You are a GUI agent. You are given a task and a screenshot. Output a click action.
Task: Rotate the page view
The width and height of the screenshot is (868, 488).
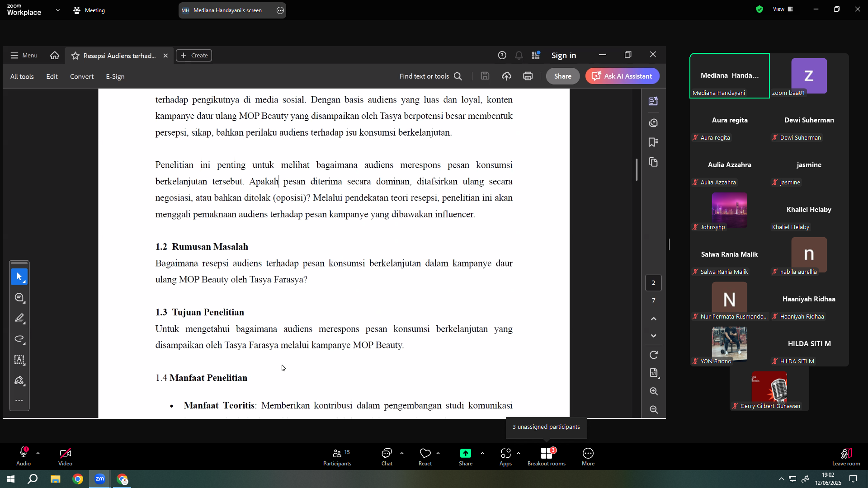point(653,355)
